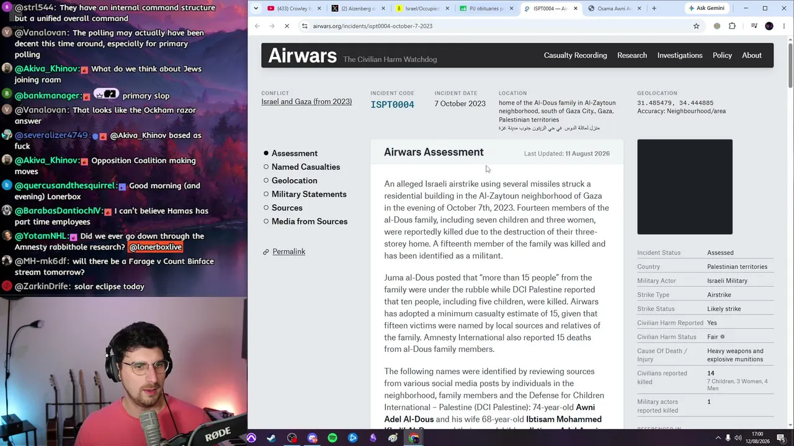Click the incident date 7 October 2023
Screen dimensions: 794x446
coord(460,103)
